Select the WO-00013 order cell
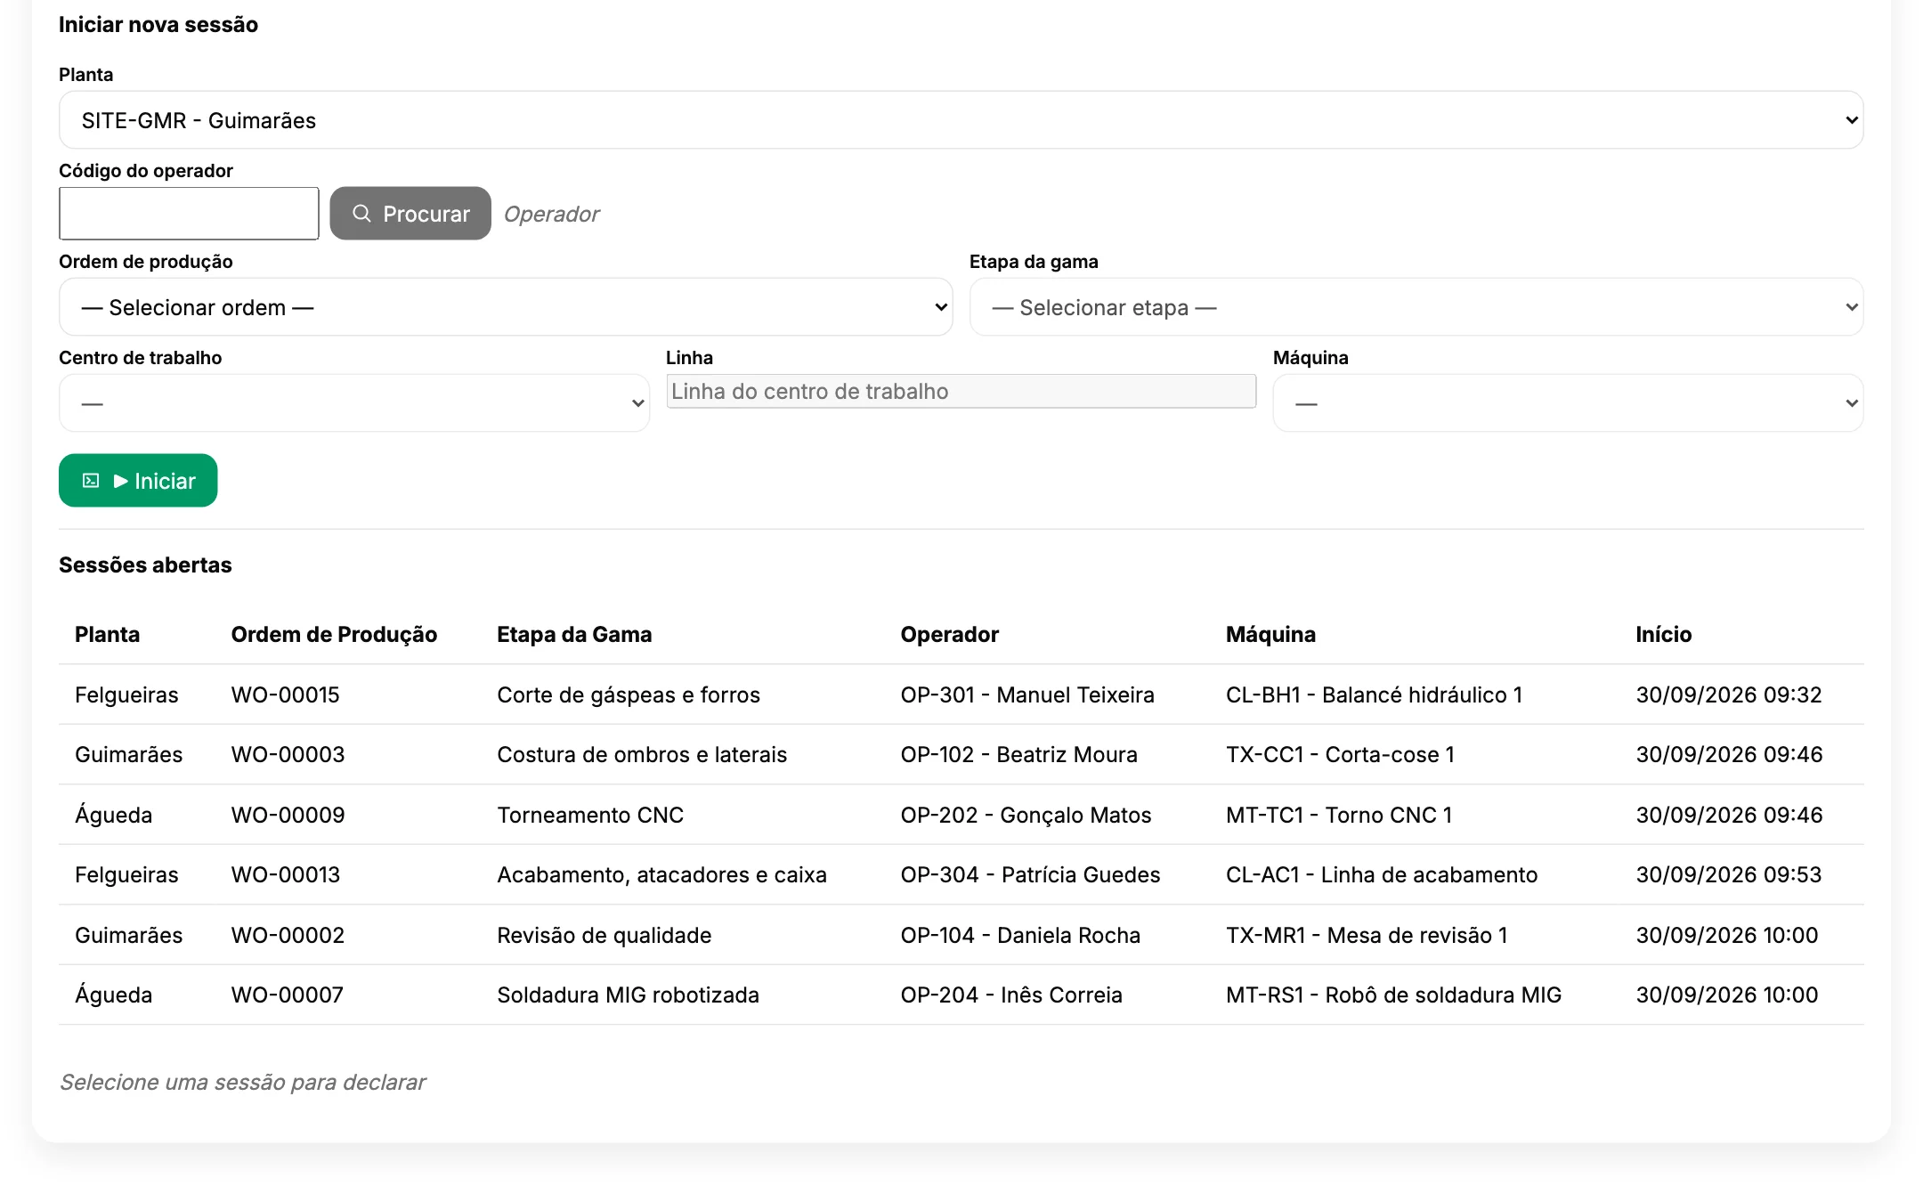The height and width of the screenshot is (1202, 1923). [x=286, y=874]
